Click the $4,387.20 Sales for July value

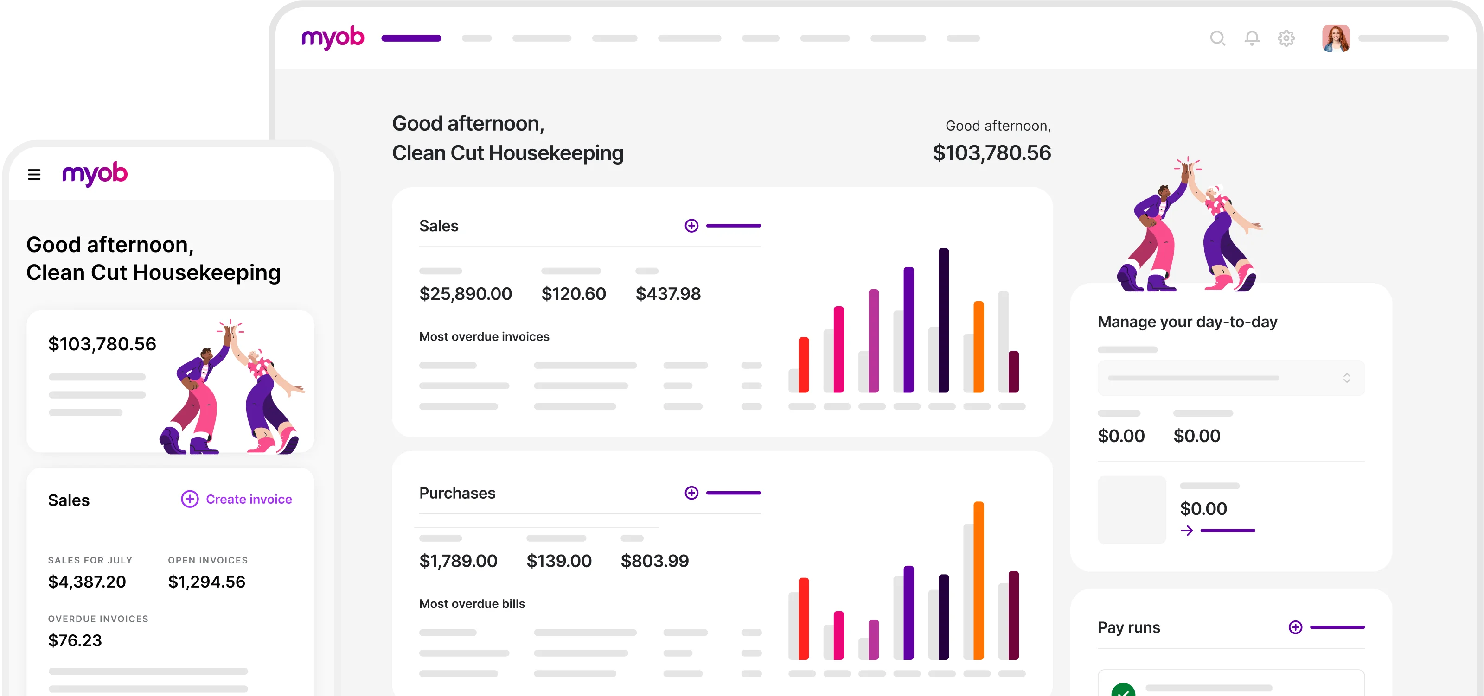click(x=87, y=582)
